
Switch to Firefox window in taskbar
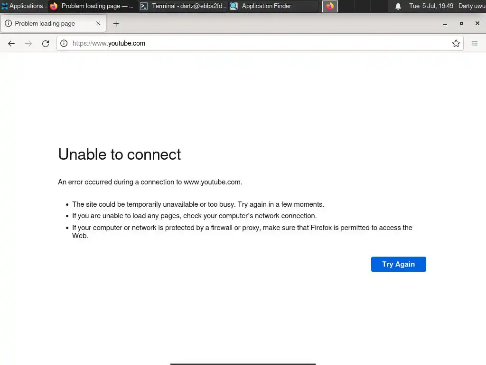pyautogui.click(x=92, y=6)
